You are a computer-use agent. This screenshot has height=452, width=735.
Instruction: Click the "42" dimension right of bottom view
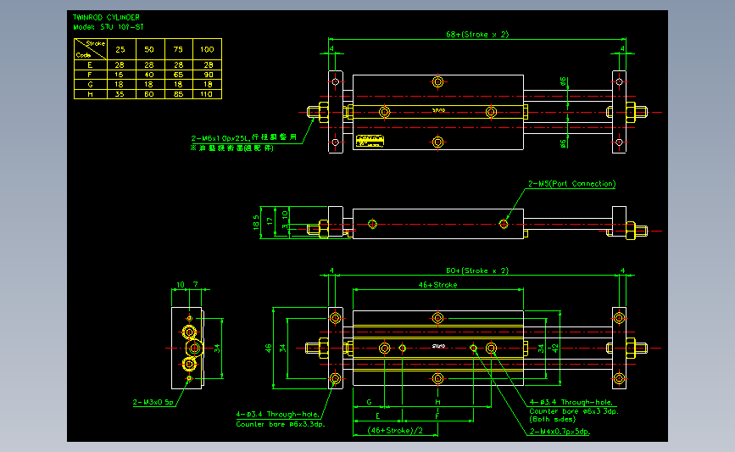555,348
